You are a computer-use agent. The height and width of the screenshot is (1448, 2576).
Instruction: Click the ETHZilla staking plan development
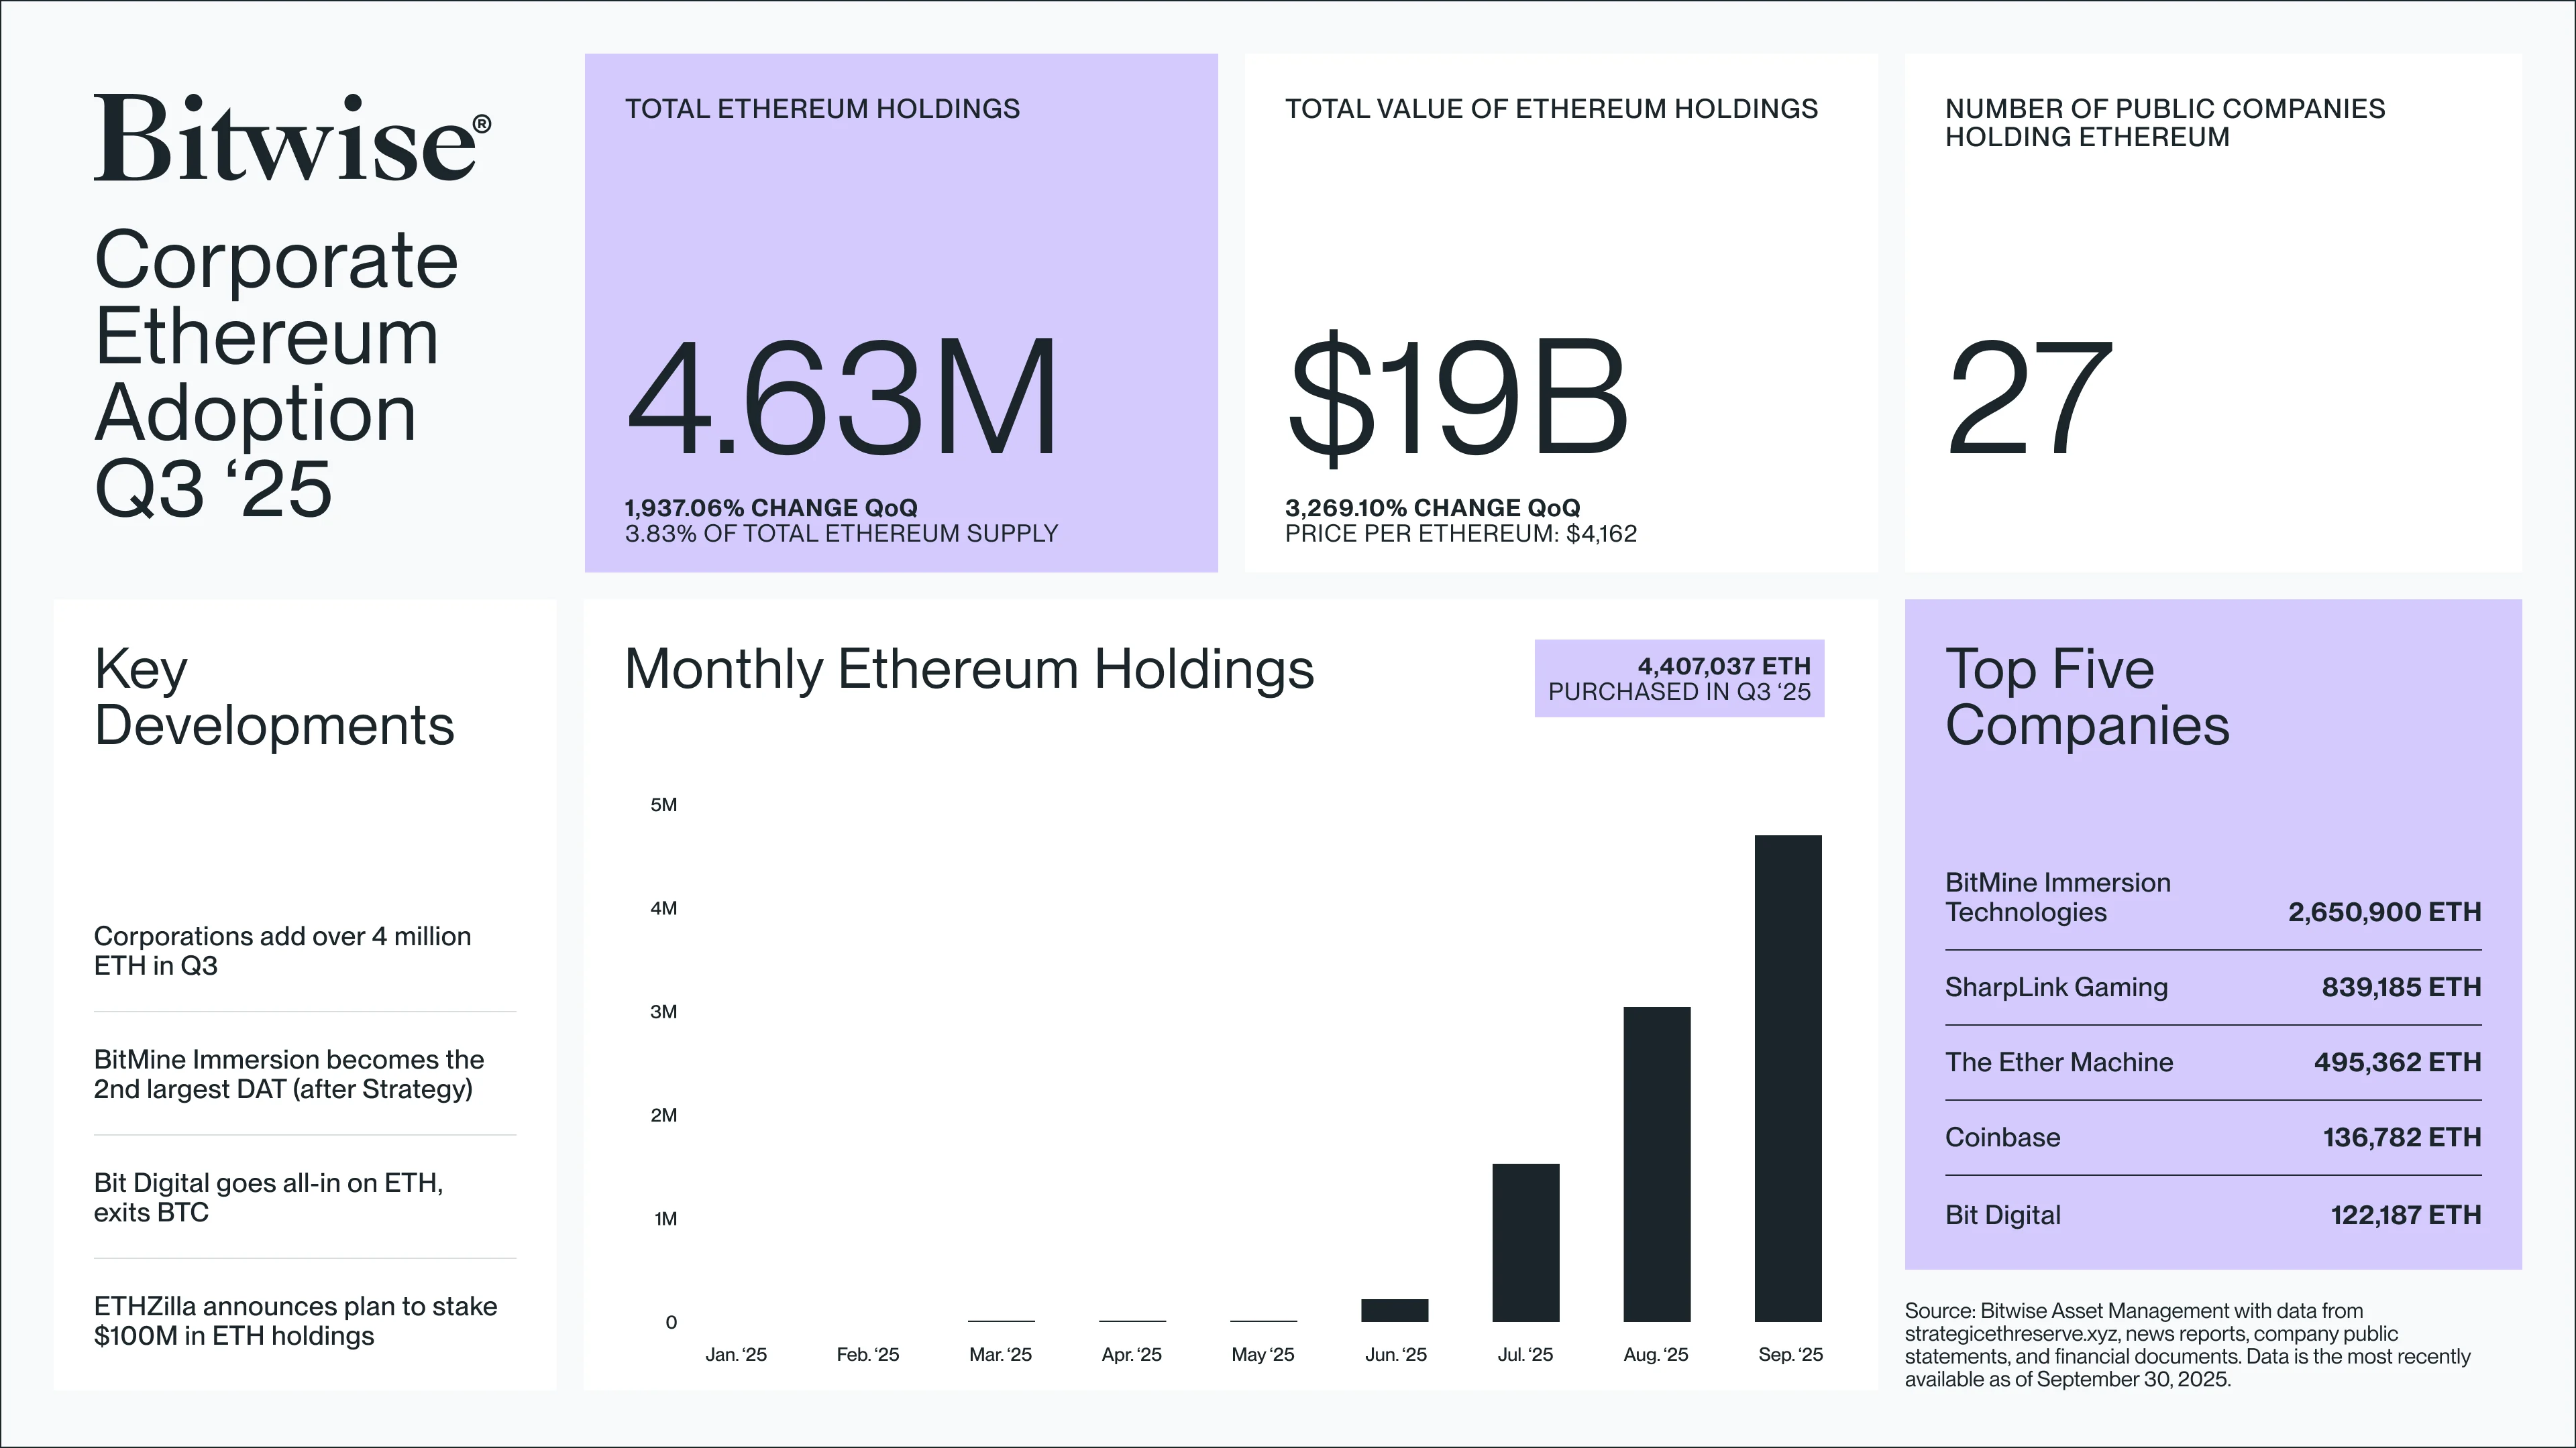coord(295,1320)
